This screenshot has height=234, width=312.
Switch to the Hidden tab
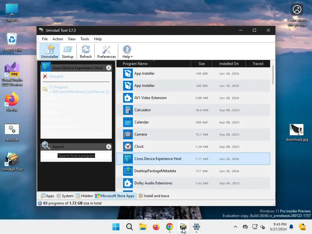pos(84,196)
